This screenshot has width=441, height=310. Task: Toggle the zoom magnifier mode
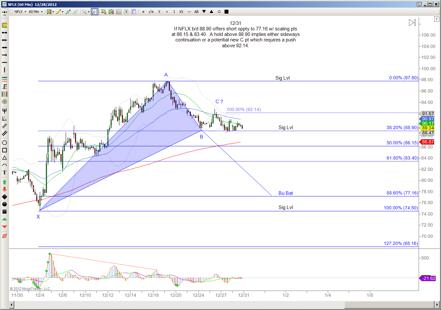point(94,12)
